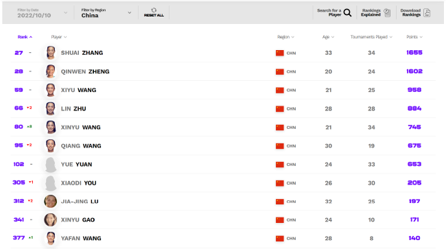Click Jia-Jing Lu's player avatar
446x249 pixels.
point(51,201)
